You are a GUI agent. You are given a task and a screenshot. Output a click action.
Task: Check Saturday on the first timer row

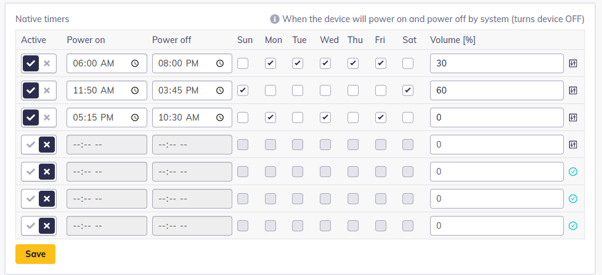(408, 63)
